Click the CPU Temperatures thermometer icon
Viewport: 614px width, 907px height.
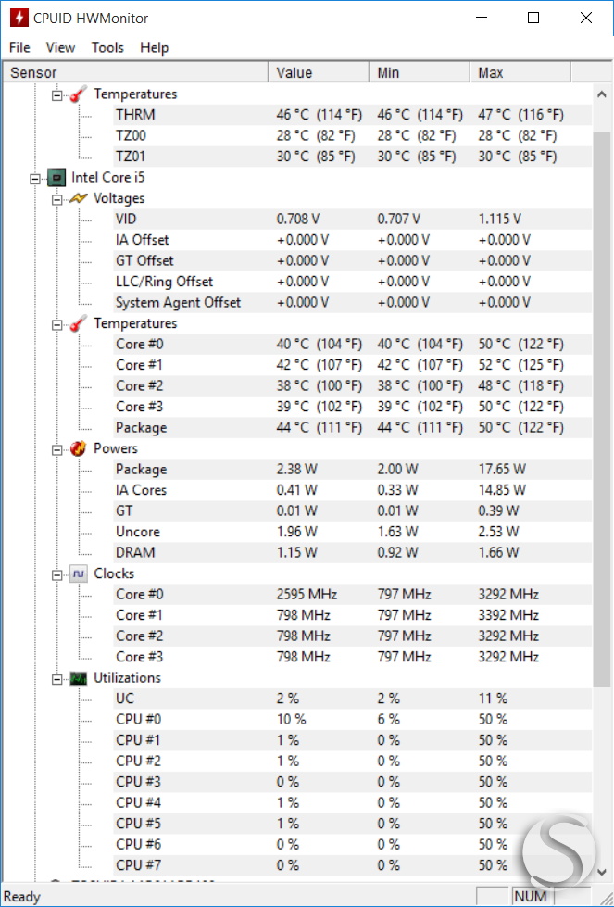tap(80, 323)
